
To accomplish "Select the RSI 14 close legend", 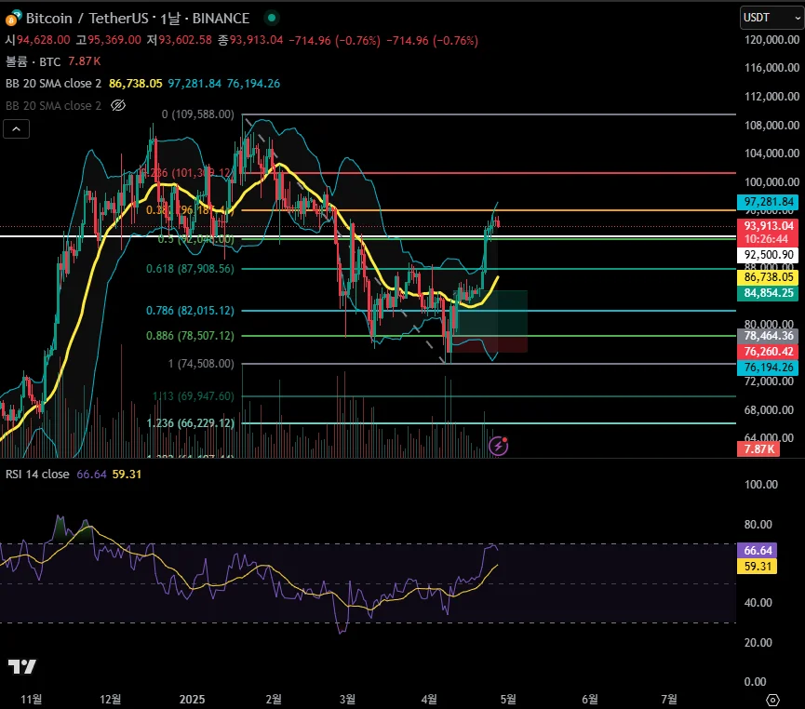I will 37,474.
